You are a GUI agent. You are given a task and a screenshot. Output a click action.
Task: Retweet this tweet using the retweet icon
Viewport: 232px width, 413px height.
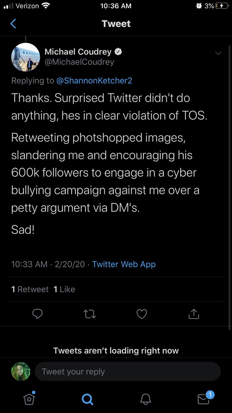point(90,314)
